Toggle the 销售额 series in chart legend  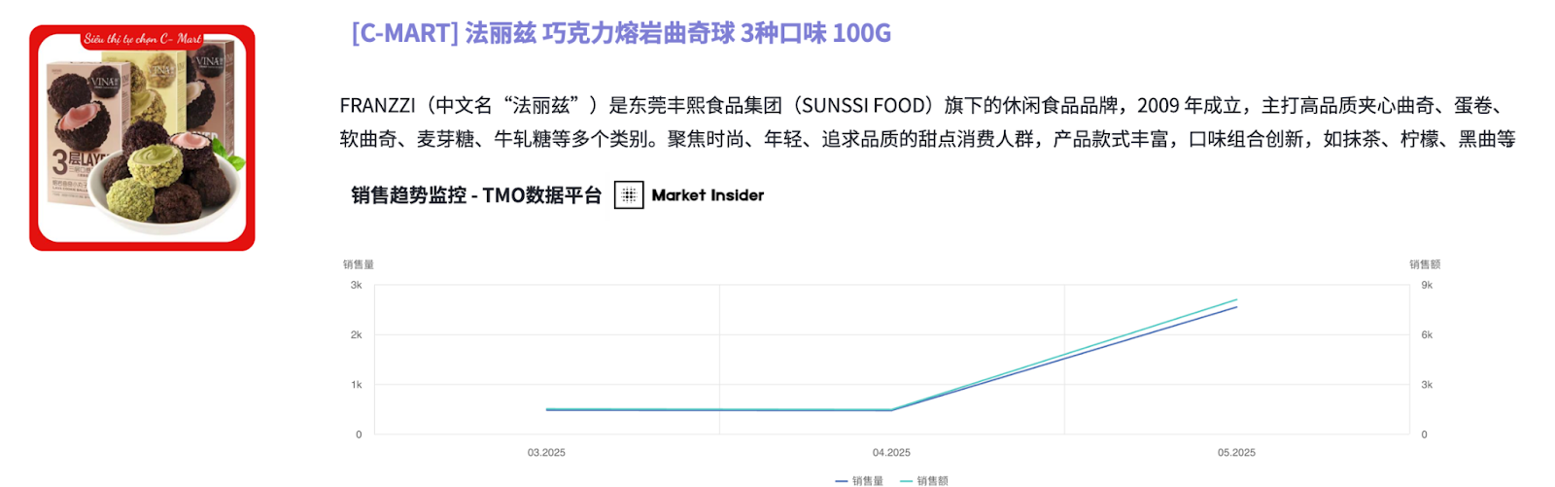click(924, 480)
